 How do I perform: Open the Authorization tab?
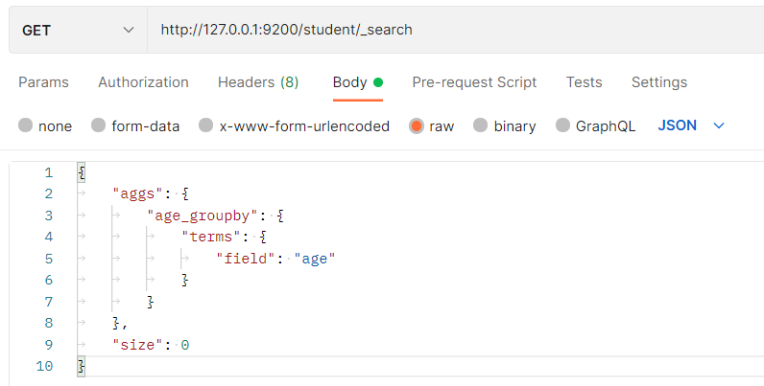coord(143,82)
